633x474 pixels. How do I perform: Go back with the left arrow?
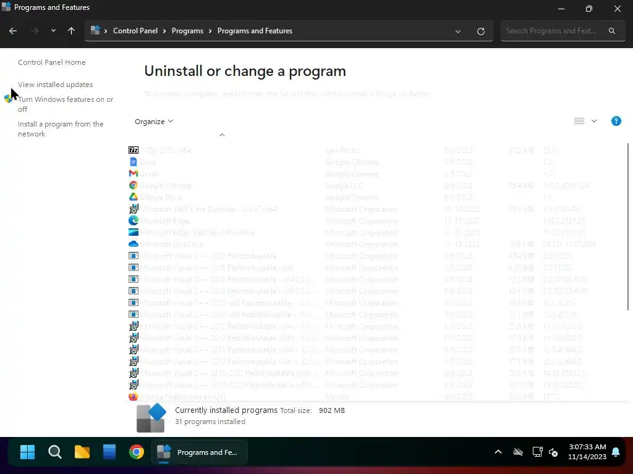pos(13,31)
